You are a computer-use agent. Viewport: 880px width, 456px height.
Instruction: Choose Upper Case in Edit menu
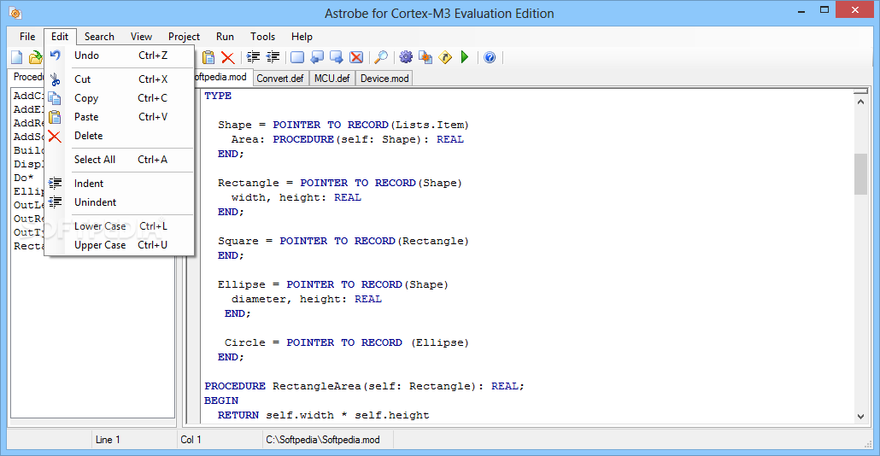pyautogui.click(x=120, y=245)
